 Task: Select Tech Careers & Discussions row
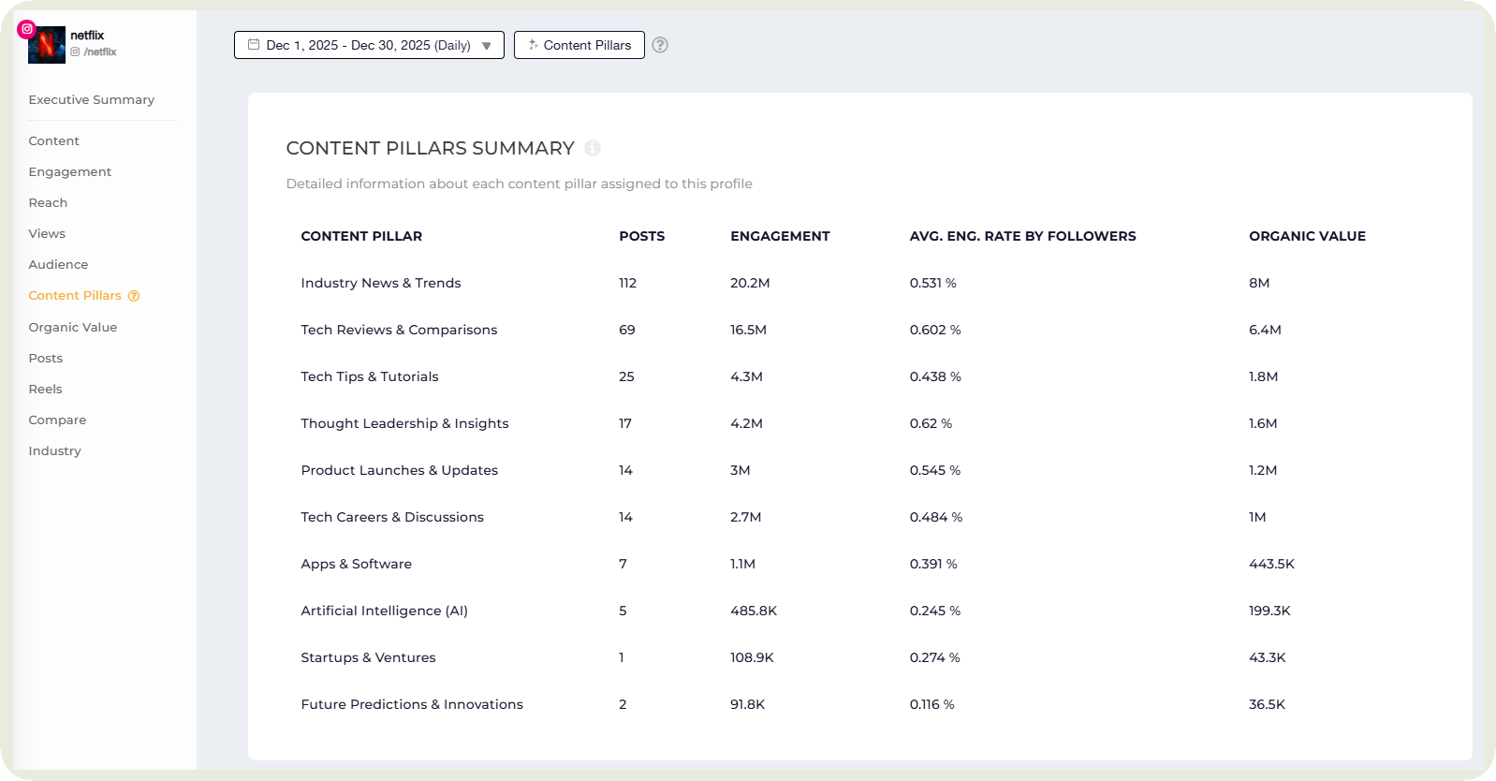pyautogui.click(x=859, y=517)
